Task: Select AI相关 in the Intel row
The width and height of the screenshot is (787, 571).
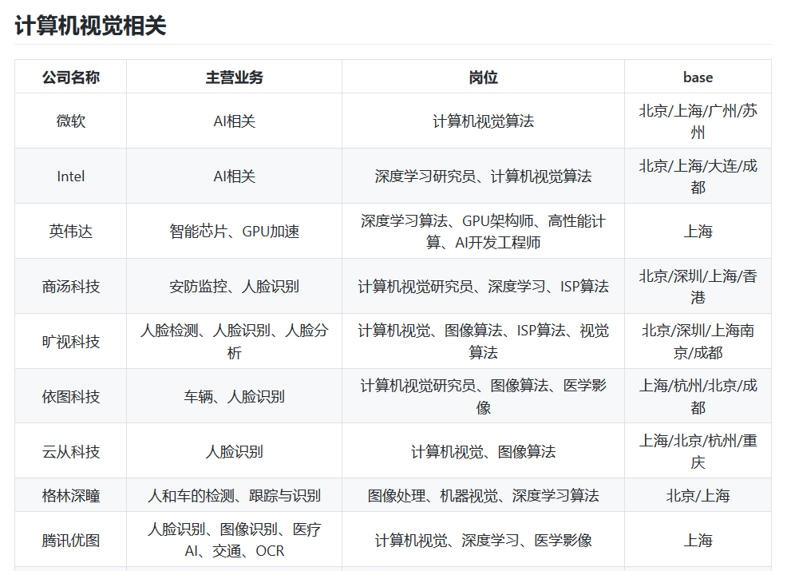Action: tap(235, 176)
